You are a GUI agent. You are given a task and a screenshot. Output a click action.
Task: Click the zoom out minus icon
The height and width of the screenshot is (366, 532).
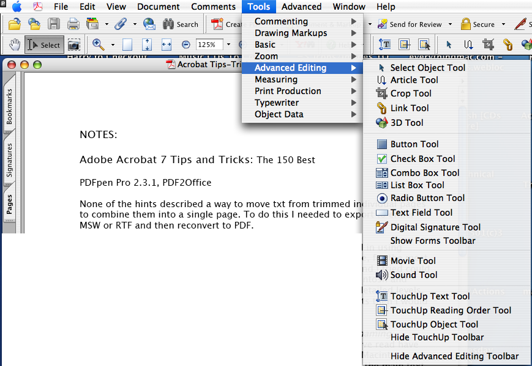click(186, 45)
